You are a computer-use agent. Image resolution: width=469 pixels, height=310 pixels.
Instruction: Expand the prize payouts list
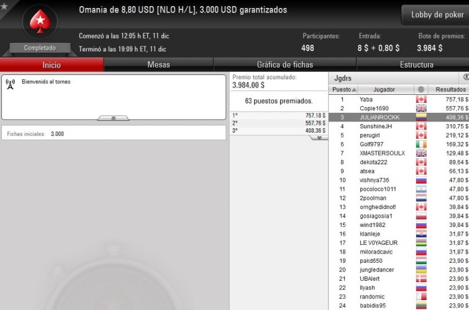click(319, 138)
